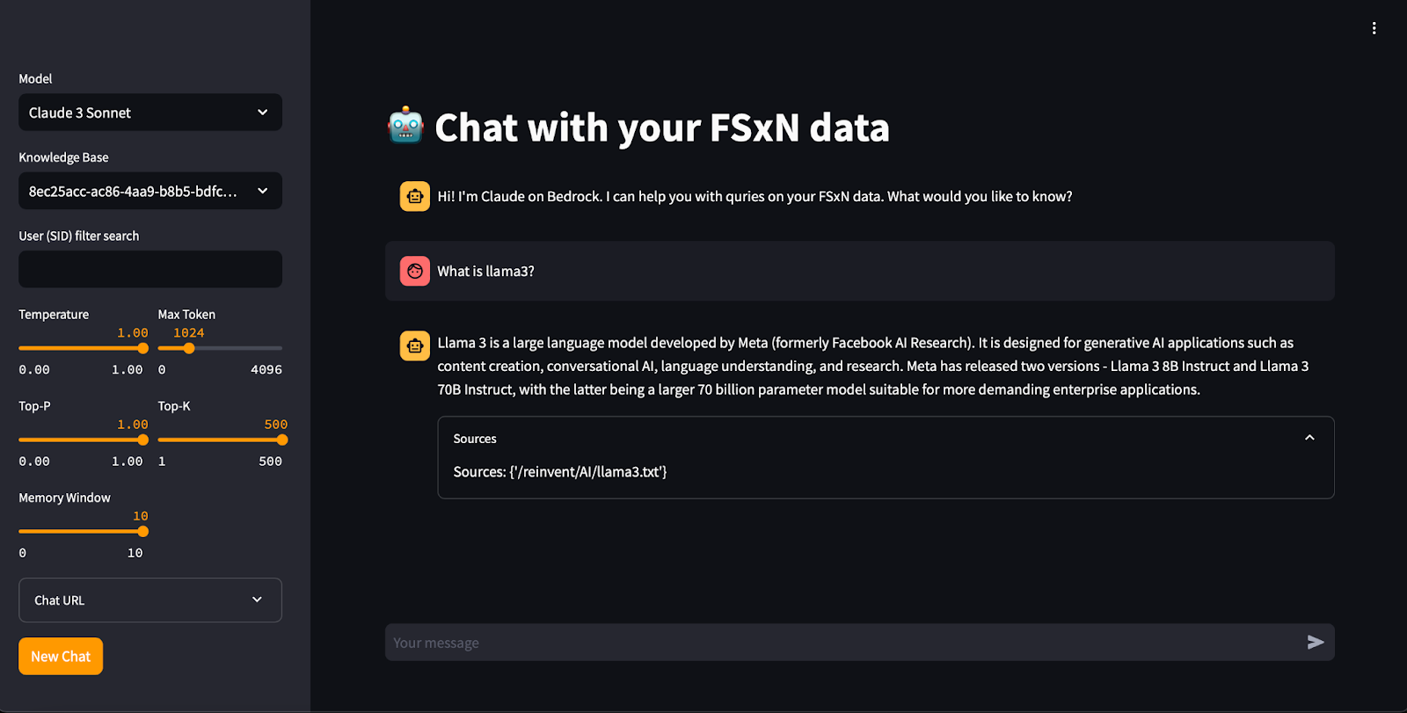Click the Temperature slider handle
The width and height of the screenshot is (1407, 713).
[x=143, y=348]
